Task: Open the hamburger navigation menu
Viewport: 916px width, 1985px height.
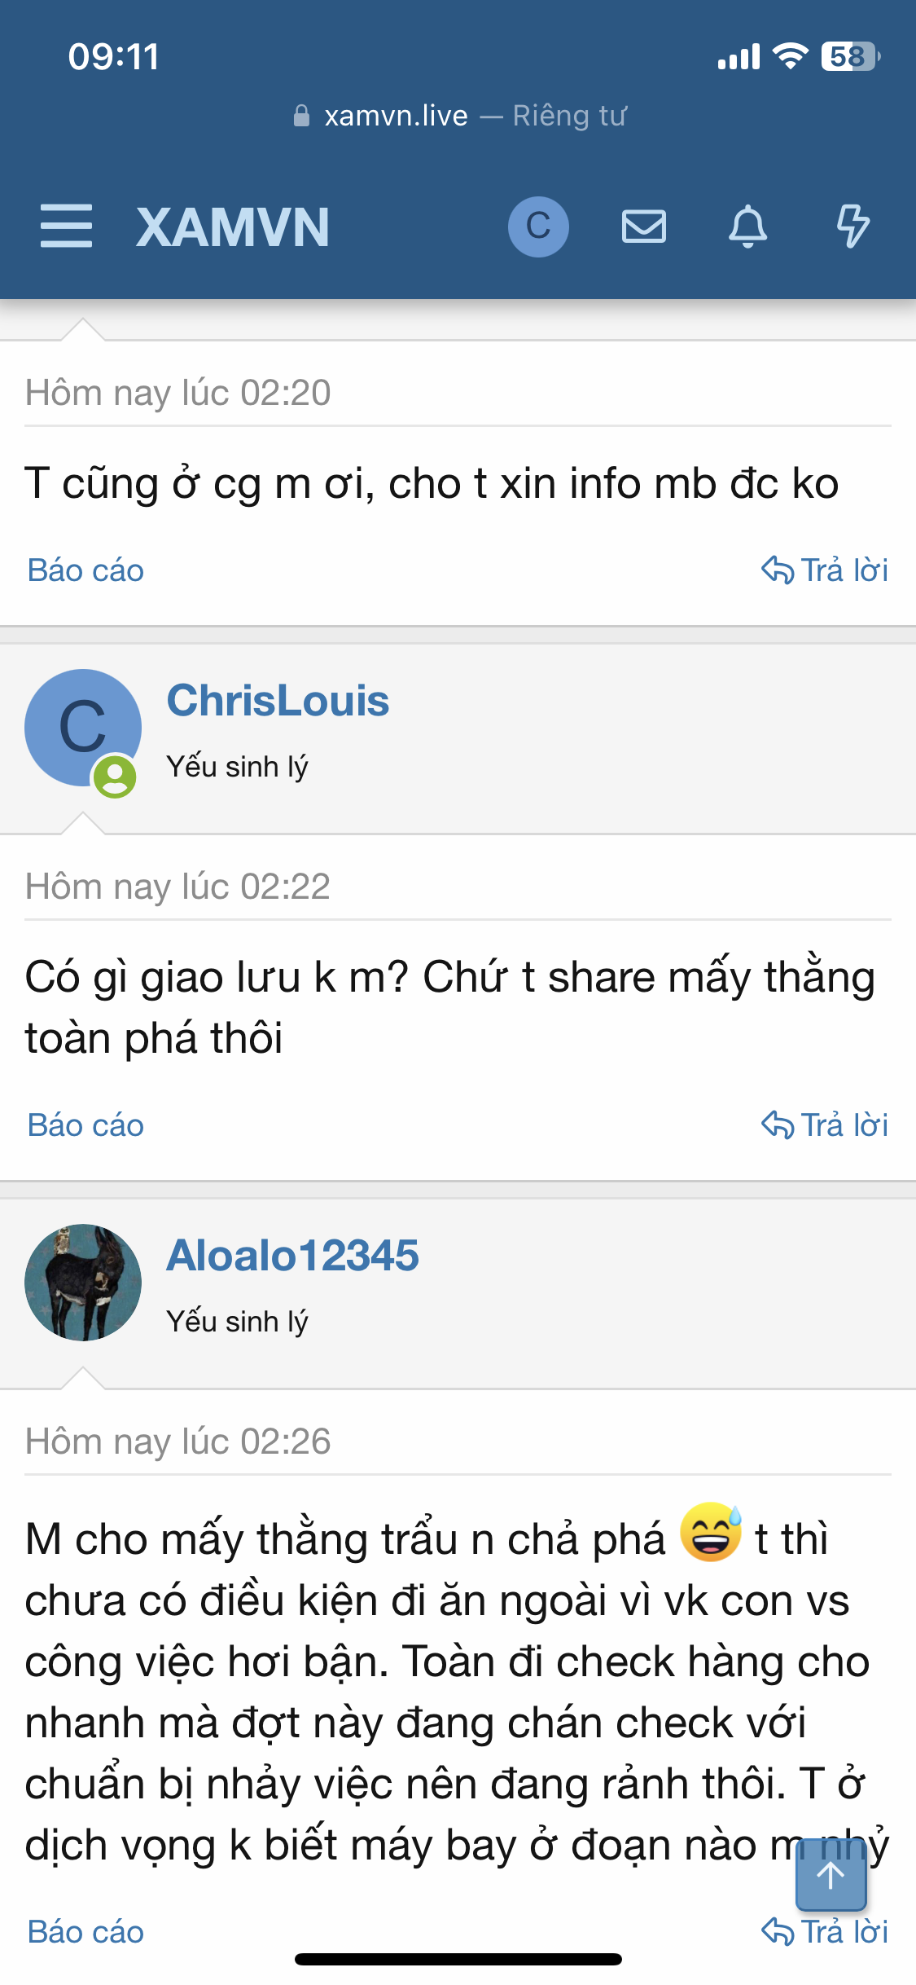Action: tap(66, 227)
